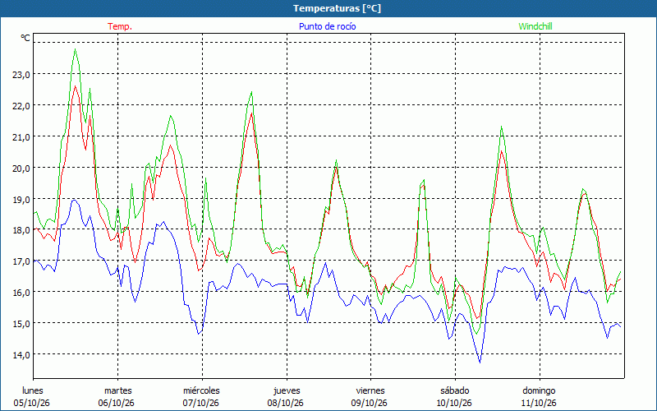Screen dimensions: 657x411
Task: Click the 17,0 y-axis value
Action: click(21, 261)
